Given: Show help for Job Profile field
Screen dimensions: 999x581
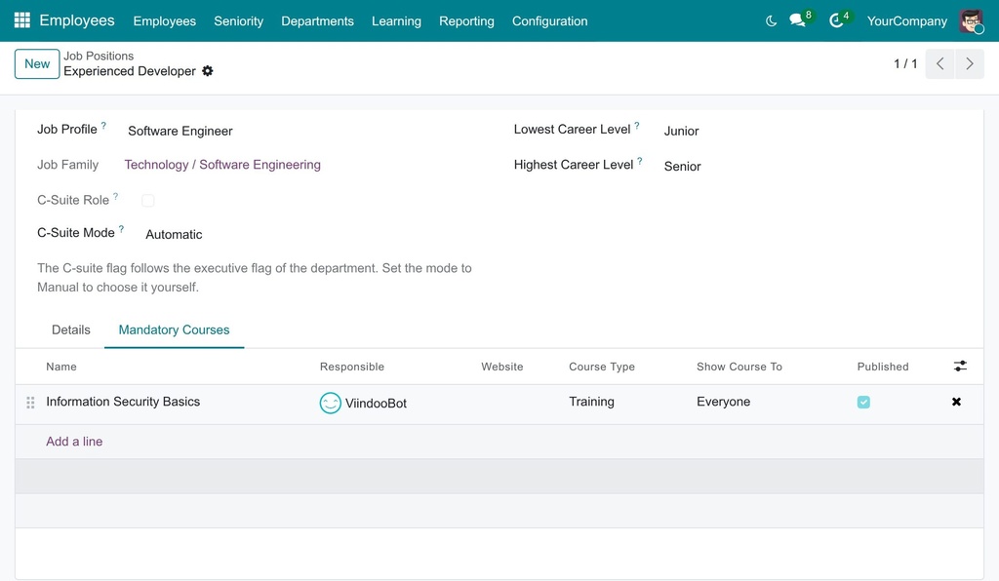Looking at the screenshot, I should [103, 126].
